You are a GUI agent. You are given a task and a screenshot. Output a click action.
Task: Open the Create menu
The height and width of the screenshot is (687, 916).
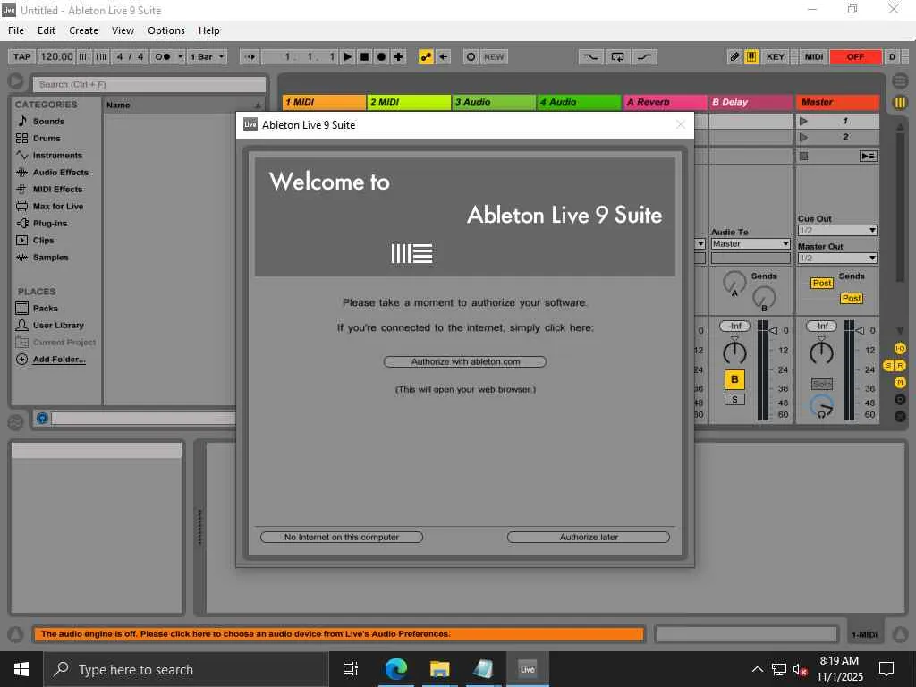click(x=83, y=30)
